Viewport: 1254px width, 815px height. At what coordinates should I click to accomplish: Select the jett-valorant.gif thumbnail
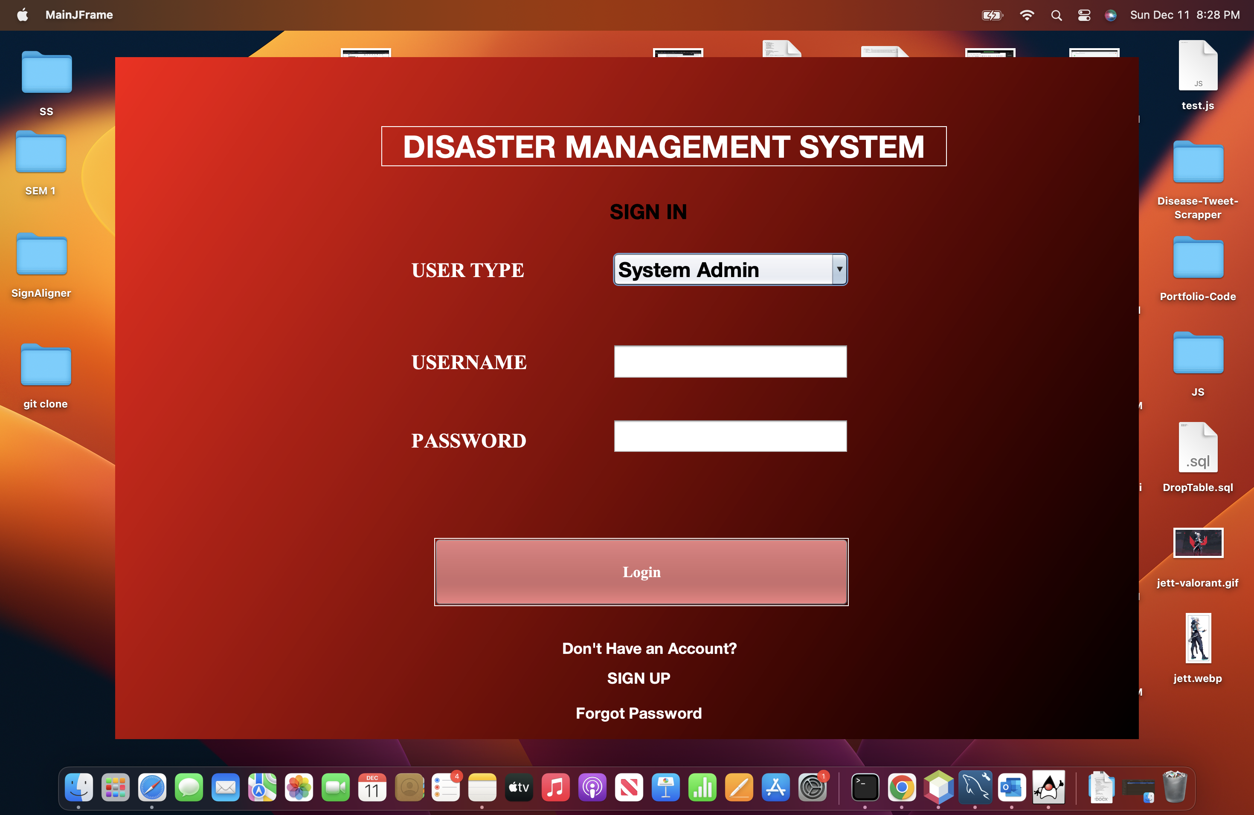(x=1198, y=542)
